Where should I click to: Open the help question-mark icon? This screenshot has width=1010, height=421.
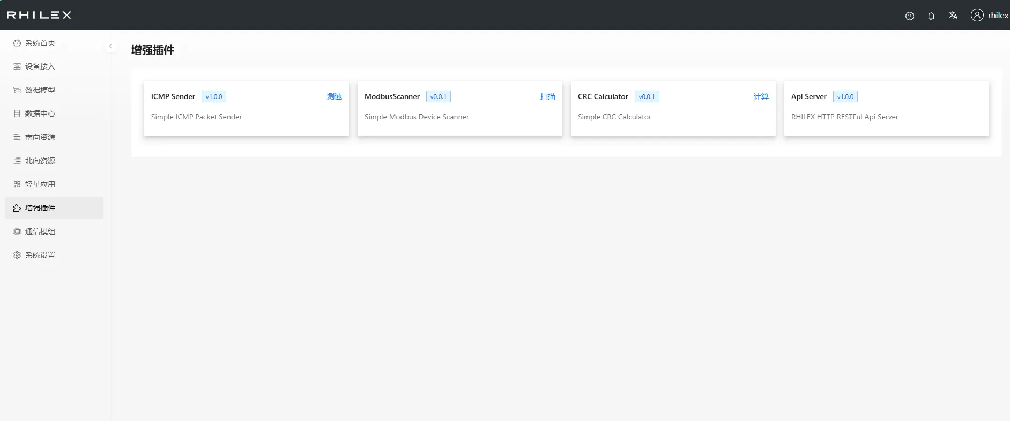point(910,16)
